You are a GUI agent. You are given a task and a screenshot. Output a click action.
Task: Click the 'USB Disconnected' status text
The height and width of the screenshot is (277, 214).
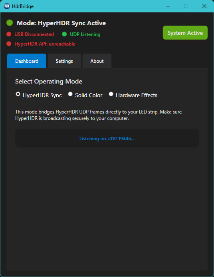[34, 34]
